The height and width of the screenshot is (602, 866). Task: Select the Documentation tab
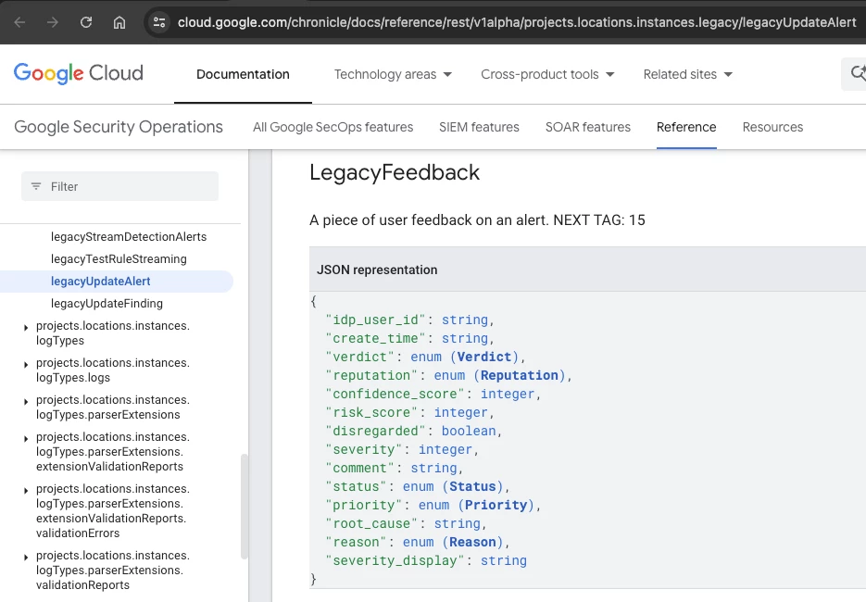243,74
